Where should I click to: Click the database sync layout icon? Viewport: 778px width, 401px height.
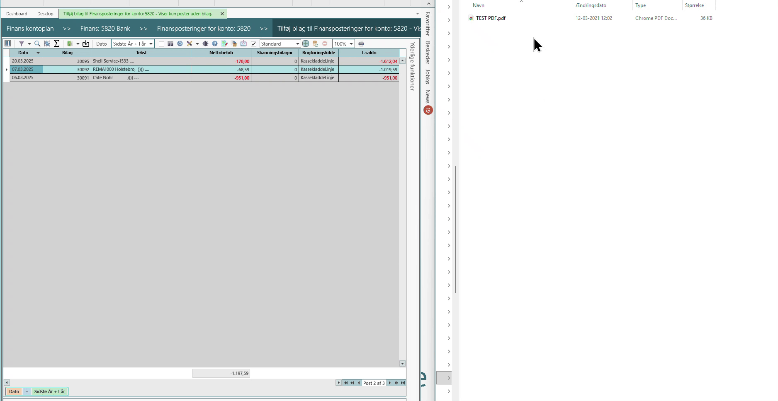click(315, 43)
